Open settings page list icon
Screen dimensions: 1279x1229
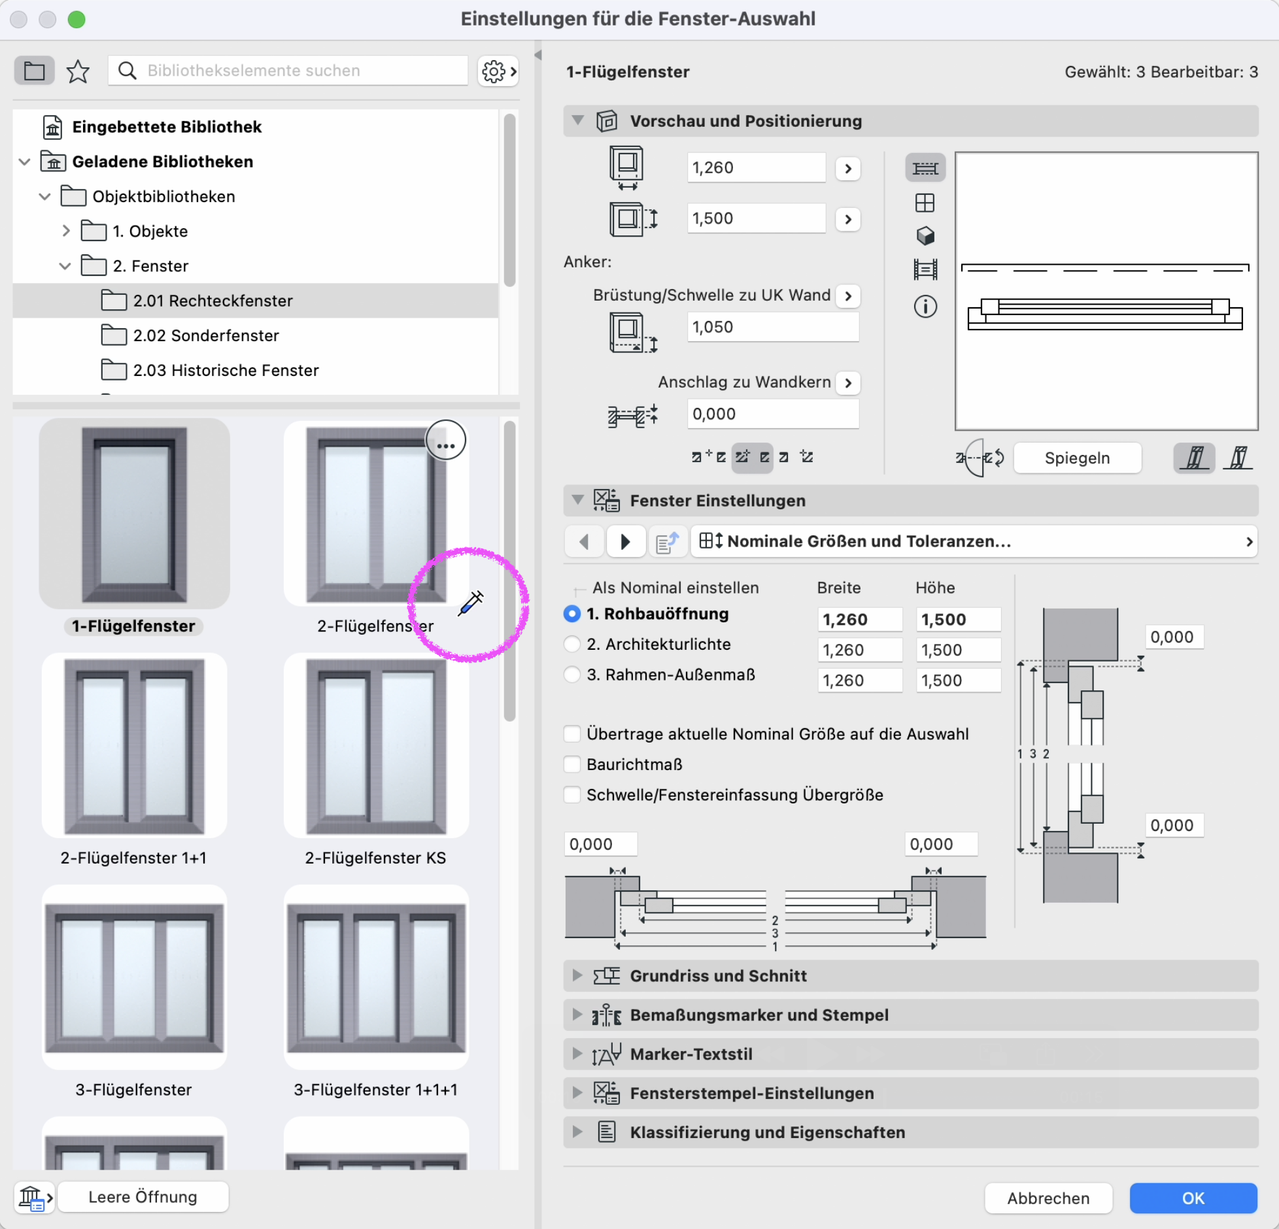pyautogui.click(x=668, y=541)
